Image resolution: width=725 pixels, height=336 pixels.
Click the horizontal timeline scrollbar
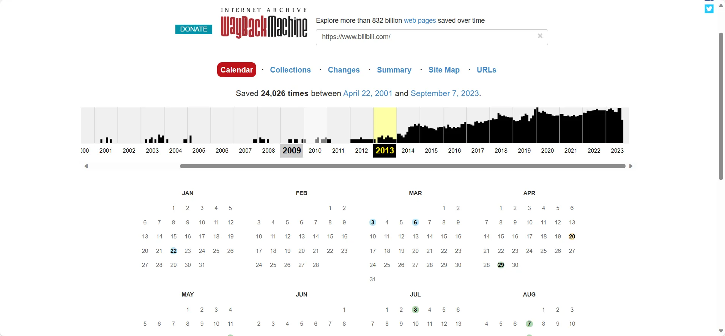[402, 166]
